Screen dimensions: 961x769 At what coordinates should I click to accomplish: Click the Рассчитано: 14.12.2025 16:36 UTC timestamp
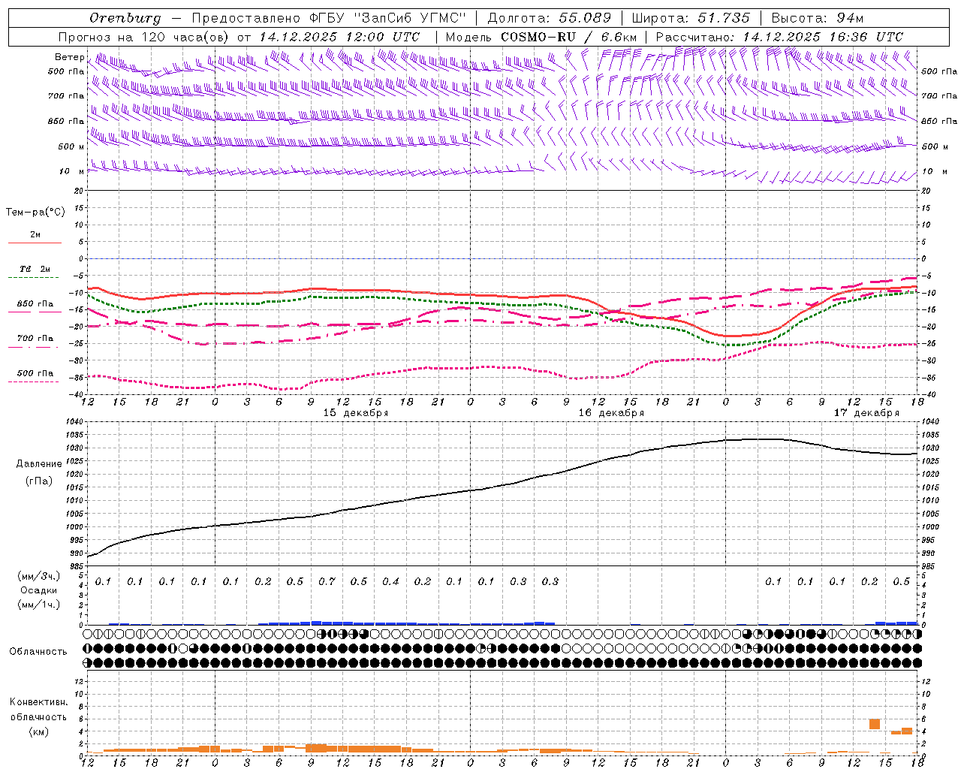(x=779, y=37)
